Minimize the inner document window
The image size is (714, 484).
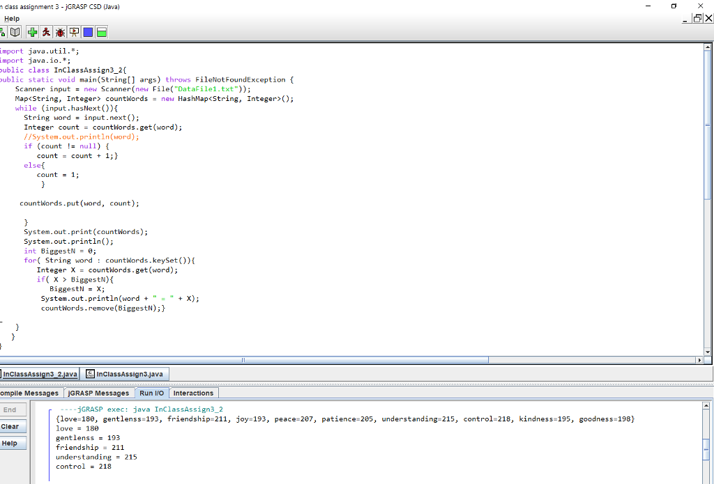(685, 19)
